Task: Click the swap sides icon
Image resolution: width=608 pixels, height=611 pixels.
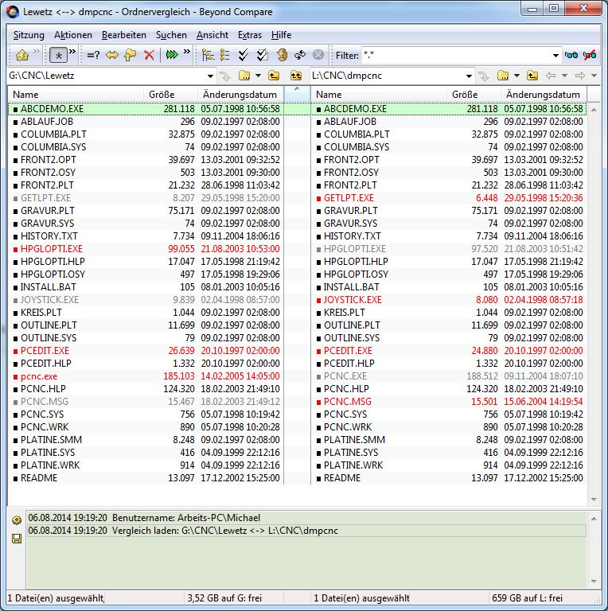Action: [300, 55]
